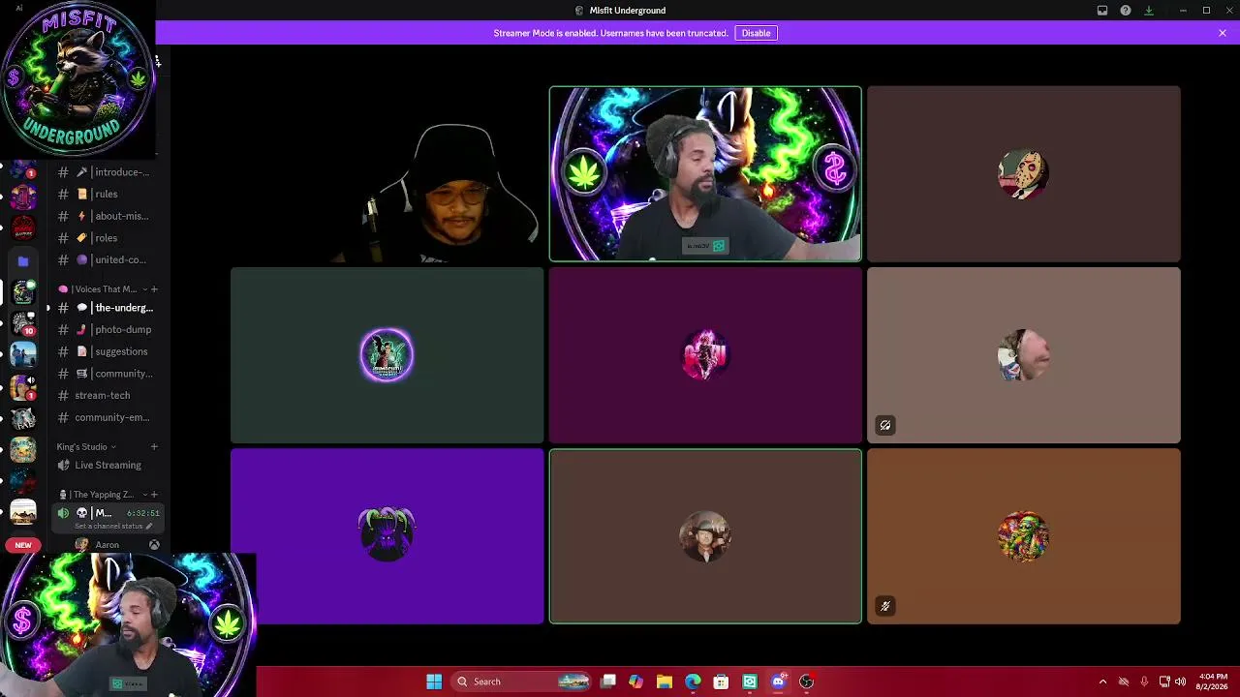Open the photo-dump channel

click(107, 329)
